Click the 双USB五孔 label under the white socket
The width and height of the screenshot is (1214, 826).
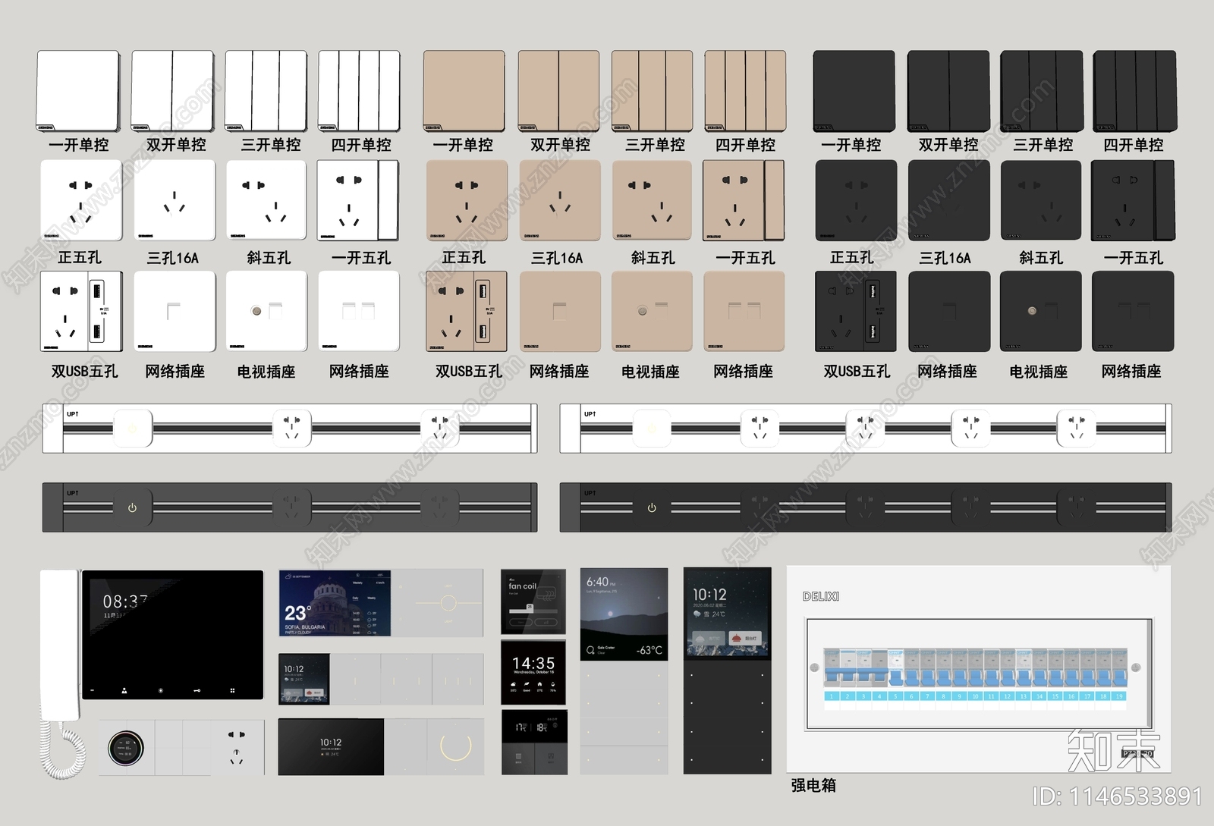[x=84, y=371]
